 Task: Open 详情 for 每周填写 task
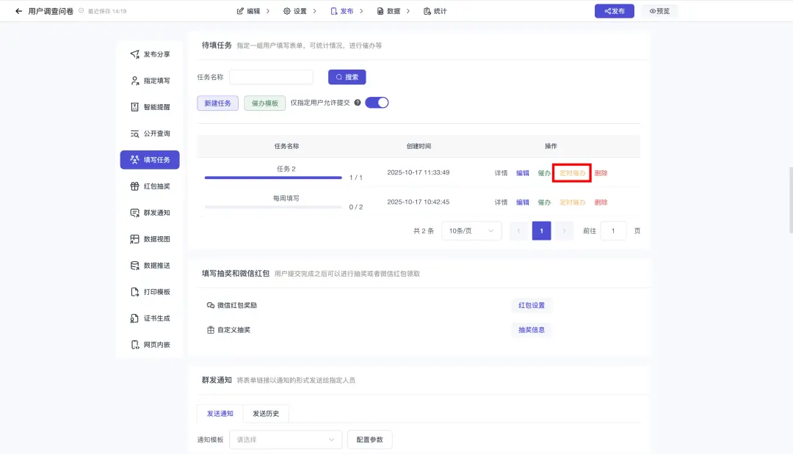pos(501,202)
